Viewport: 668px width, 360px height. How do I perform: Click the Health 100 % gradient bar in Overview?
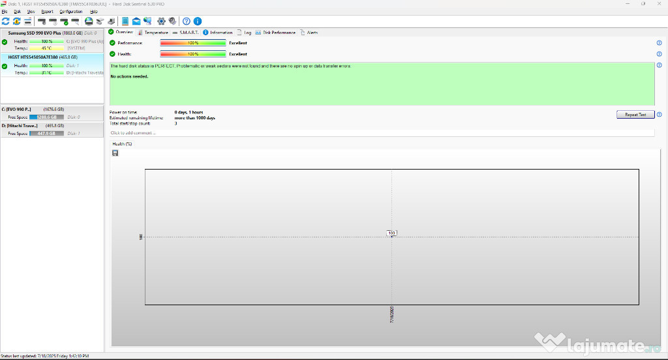[x=193, y=54]
